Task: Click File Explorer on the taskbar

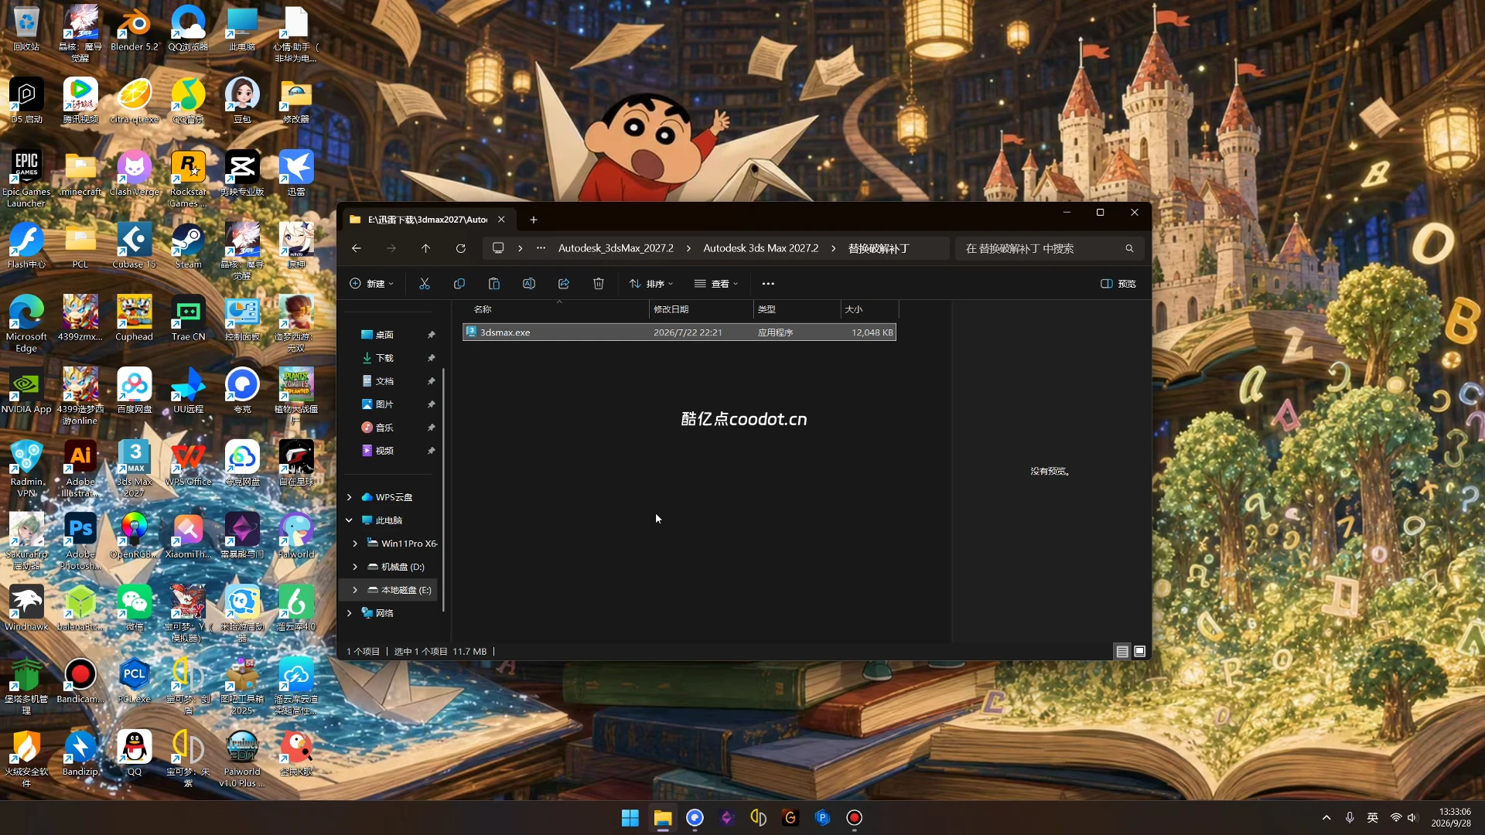Action: (x=663, y=818)
